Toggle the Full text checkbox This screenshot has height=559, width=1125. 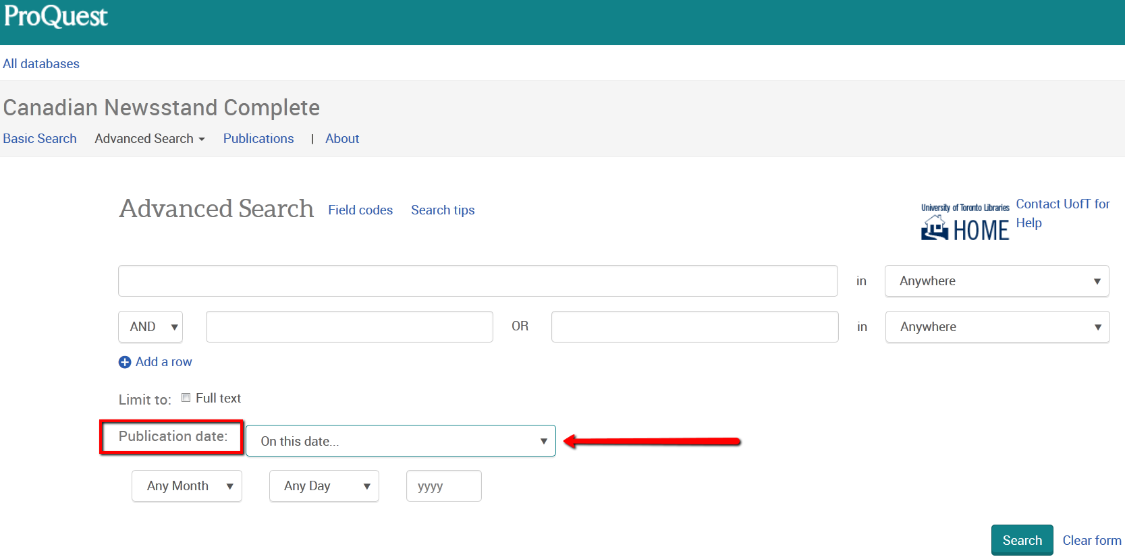pos(186,398)
